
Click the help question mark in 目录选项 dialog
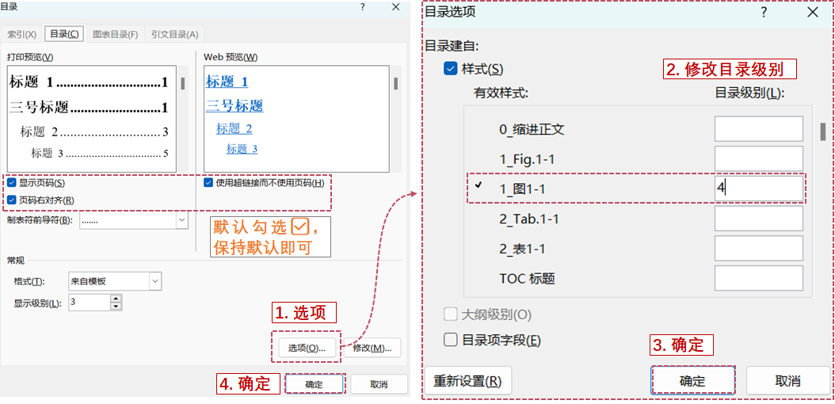pyautogui.click(x=764, y=12)
